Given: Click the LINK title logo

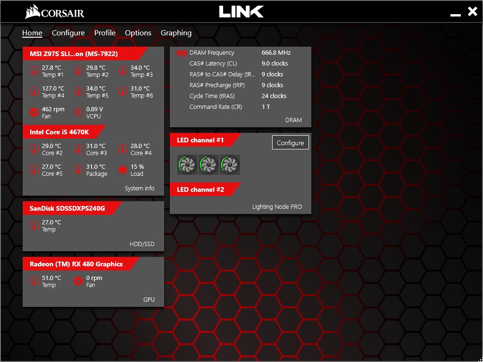Looking at the screenshot, I should pos(241,12).
